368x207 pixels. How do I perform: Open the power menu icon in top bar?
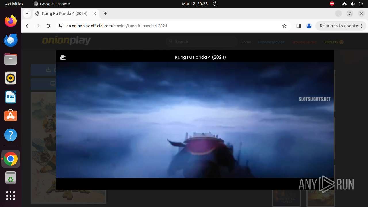click(x=361, y=4)
